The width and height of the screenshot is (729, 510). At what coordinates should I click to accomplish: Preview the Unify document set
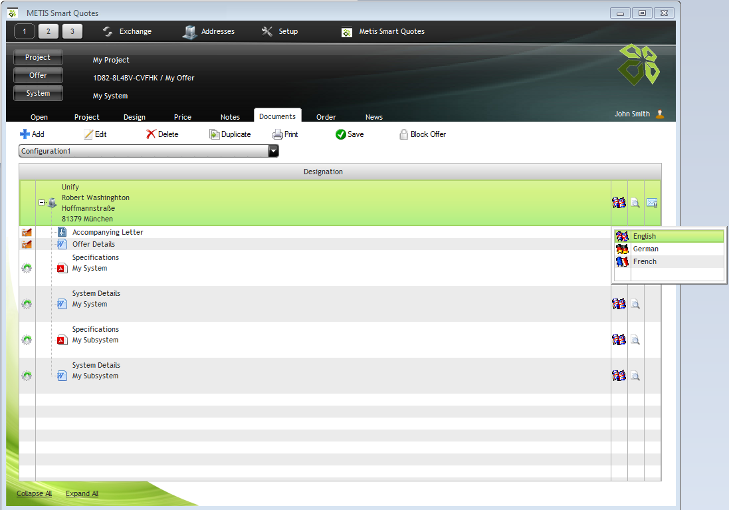(635, 202)
